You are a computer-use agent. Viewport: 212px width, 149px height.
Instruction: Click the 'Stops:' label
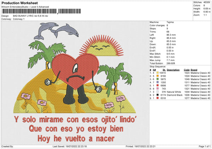[153, 28]
